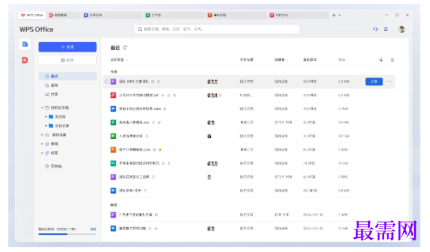Click the single avatar in the 127 KB row

tap(210, 136)
